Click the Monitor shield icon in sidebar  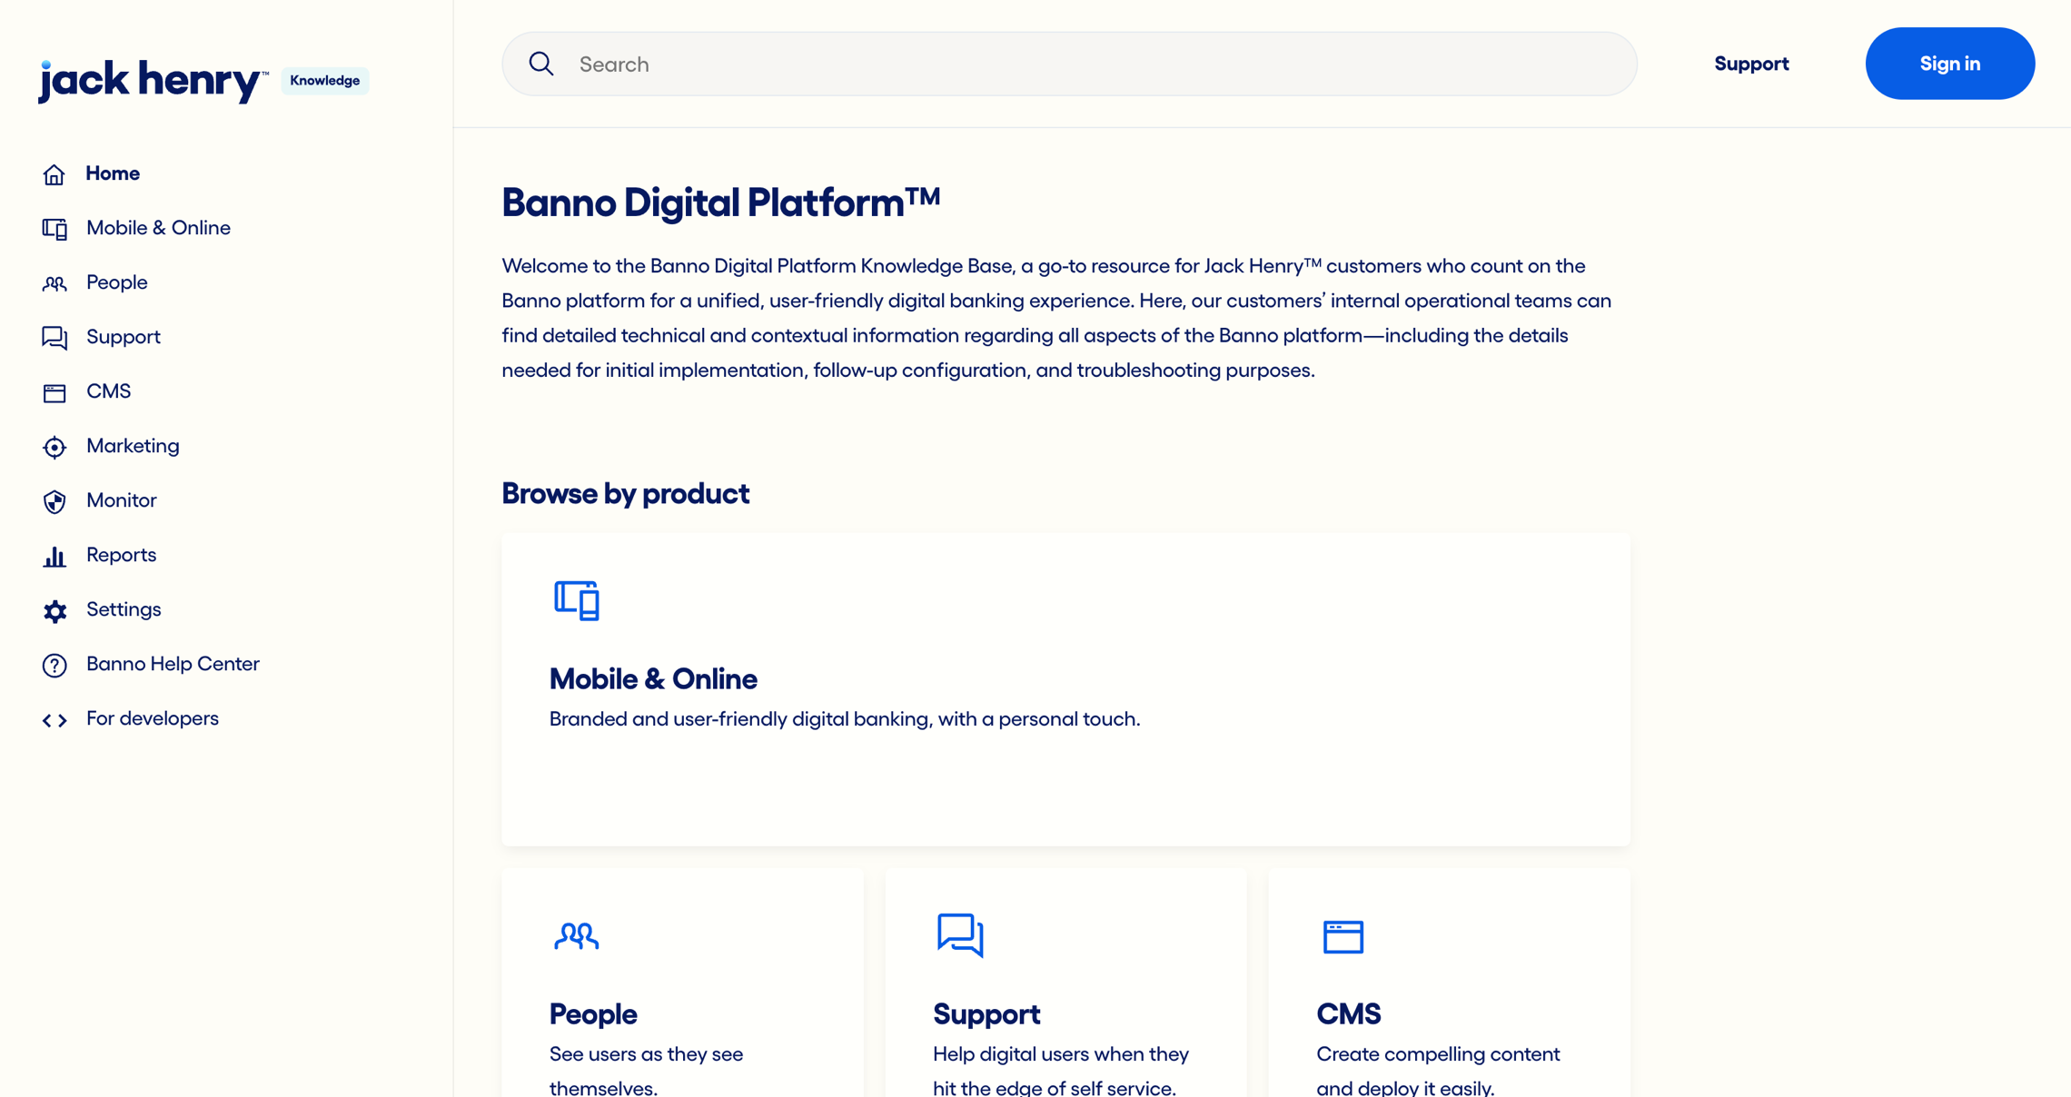tap(54, 501)
